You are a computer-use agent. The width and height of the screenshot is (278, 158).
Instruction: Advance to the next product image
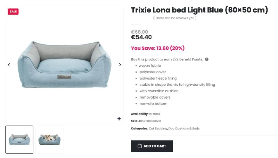[120, 65]
